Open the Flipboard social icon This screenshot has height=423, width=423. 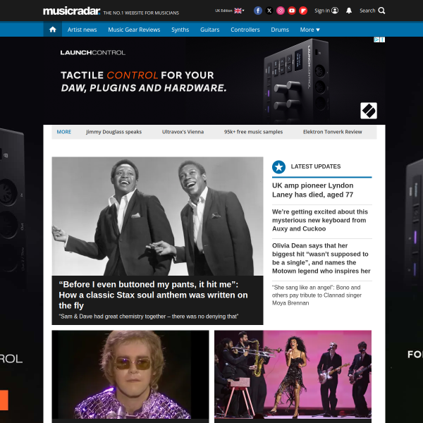pyautogui.click(x=303, y=11)
